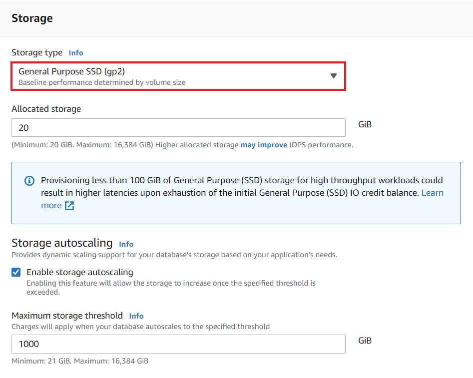
Task: Click the dropdown arrow on the Storage type selector
Action: (x=334, y=76)
